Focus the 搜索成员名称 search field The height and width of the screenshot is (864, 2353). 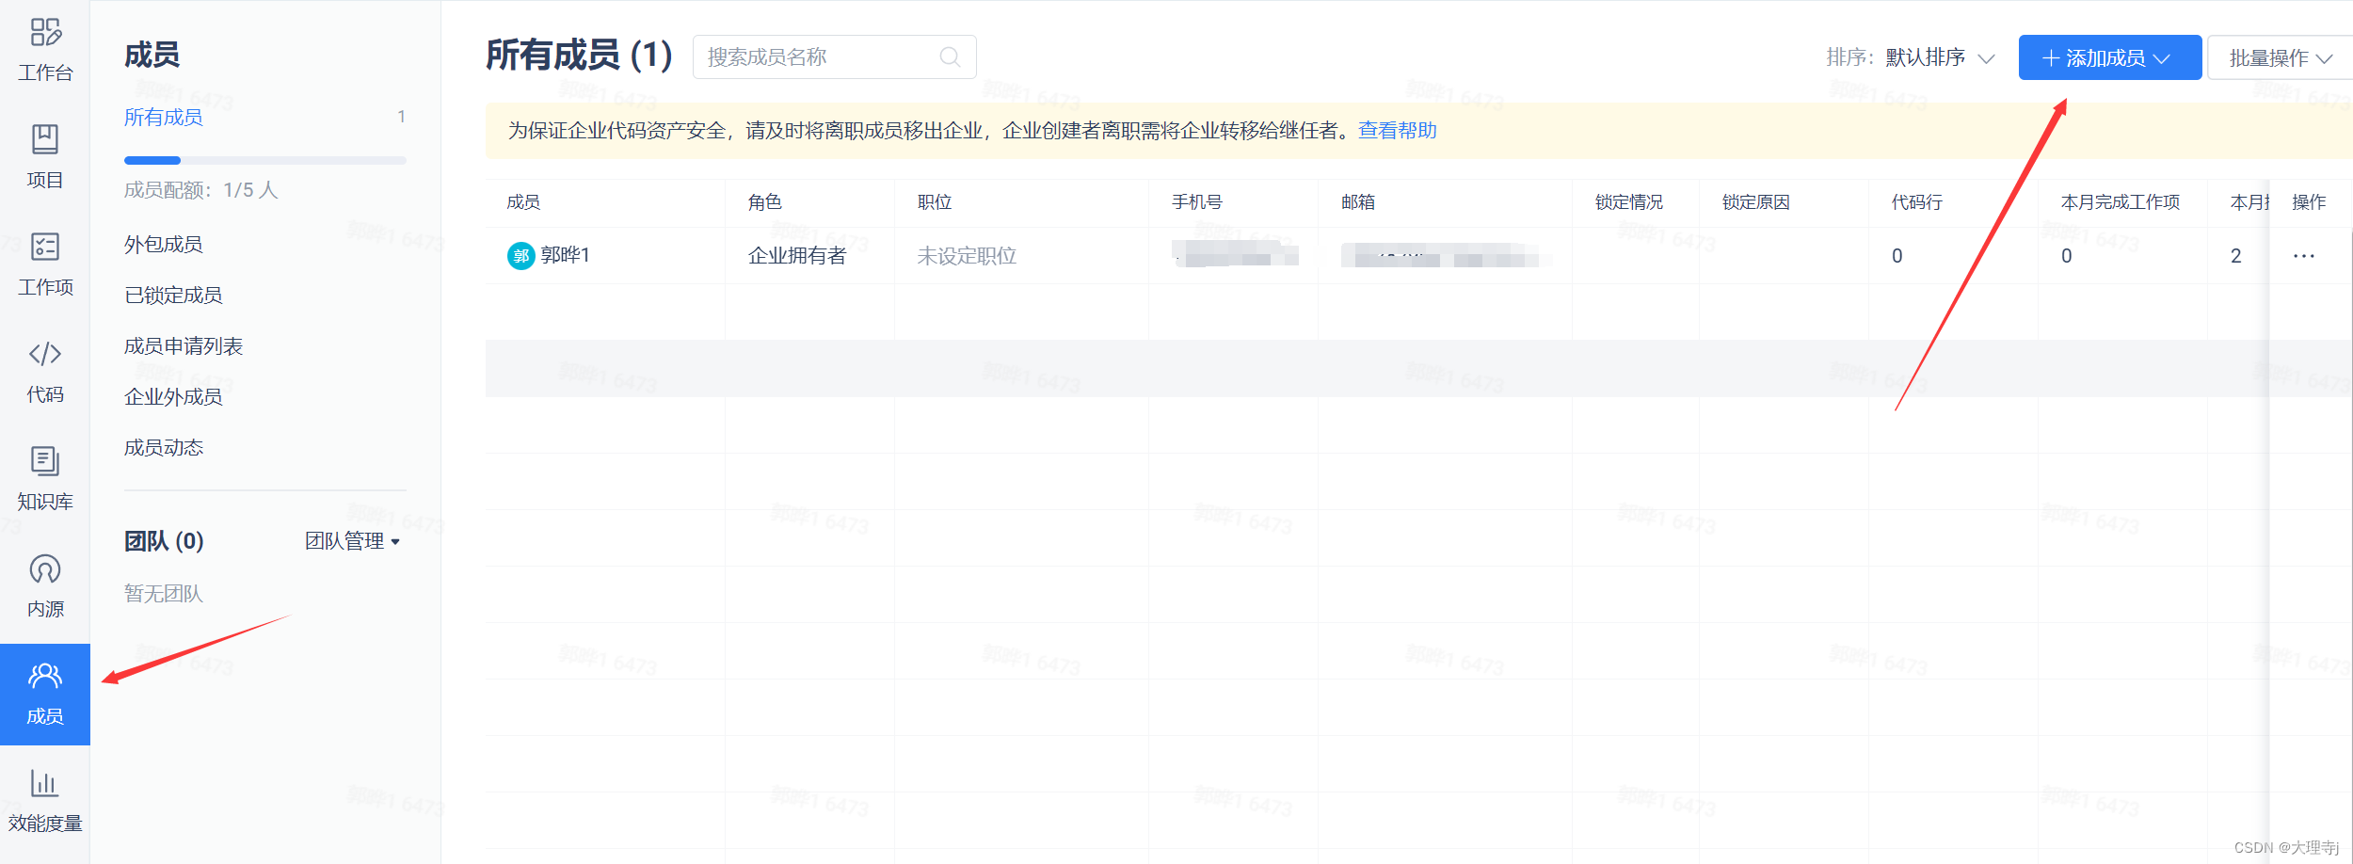[x=834, y=57]
